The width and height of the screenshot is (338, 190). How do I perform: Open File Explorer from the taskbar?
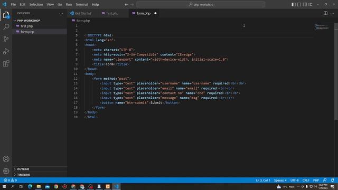click(x=39, y=186)
